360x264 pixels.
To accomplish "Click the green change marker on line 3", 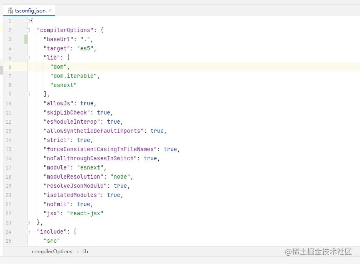I will (26, 40).
